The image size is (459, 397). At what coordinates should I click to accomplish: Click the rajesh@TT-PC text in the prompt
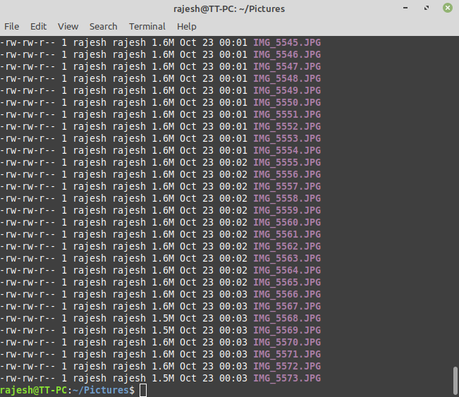click(x=37, y=391)
